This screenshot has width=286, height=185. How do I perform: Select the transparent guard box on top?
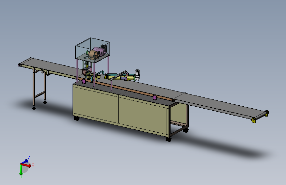pyautogui.click(x=93, y=51)
